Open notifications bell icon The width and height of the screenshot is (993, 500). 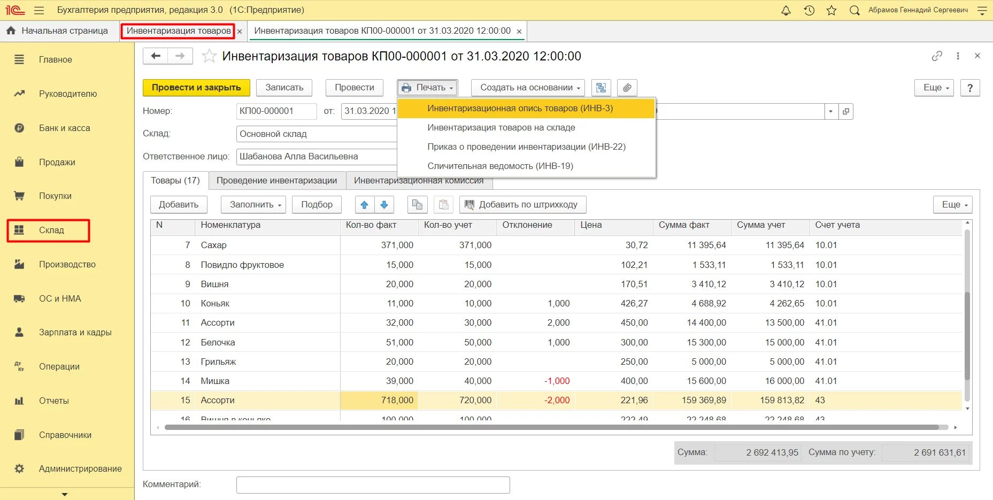[786, 10]
